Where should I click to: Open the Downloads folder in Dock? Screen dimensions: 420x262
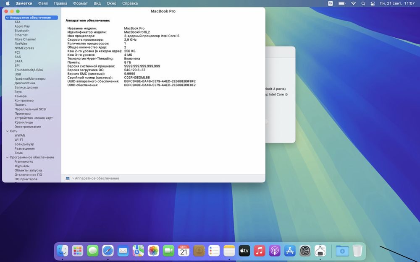(x=342, y=251)
